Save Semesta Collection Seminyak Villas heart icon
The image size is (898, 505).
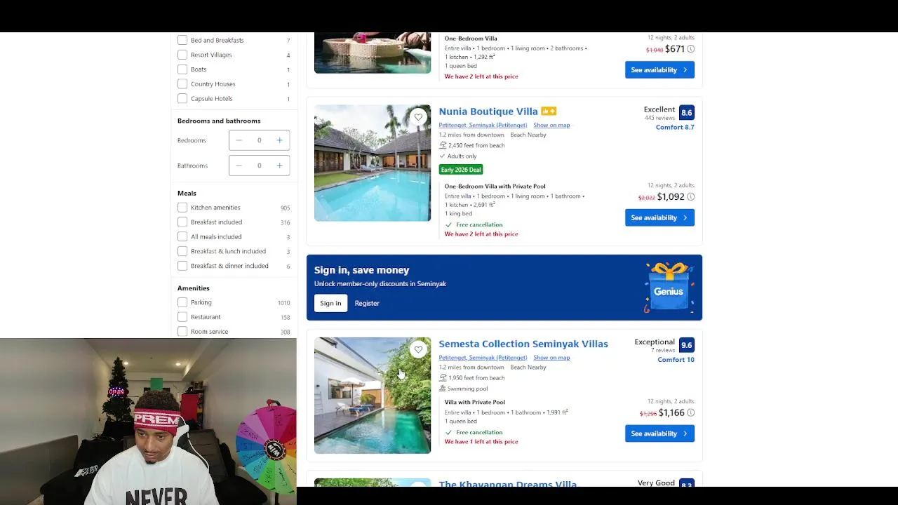coord(418,349)
